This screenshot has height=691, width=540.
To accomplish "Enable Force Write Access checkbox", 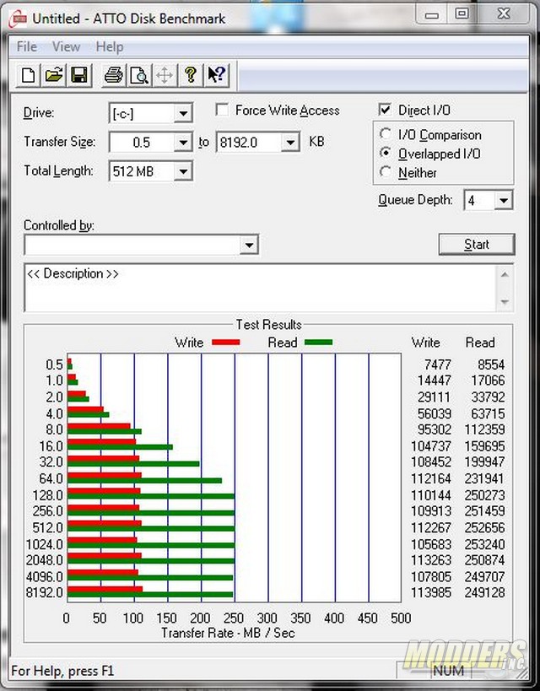I will [x=222, y=110].
